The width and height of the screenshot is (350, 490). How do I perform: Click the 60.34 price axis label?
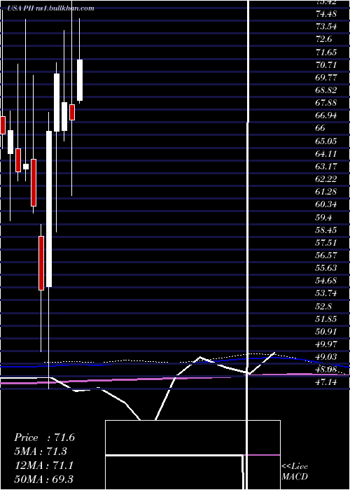click(x=326, y=204)
